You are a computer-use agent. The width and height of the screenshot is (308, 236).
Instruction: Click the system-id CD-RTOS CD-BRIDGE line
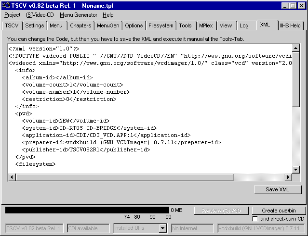coord(89,128)
